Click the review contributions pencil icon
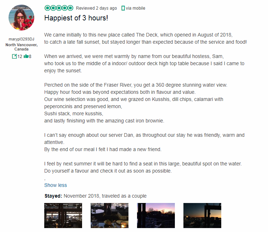 point(14,56)
